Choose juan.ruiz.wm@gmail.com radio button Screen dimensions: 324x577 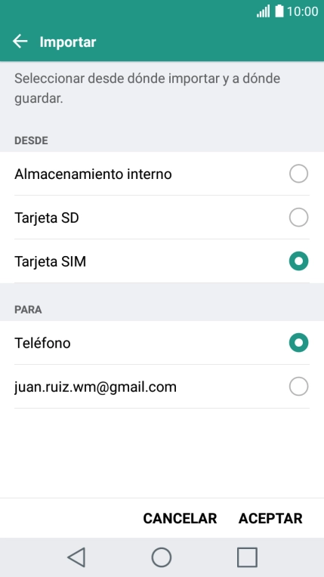coord(298,387)
